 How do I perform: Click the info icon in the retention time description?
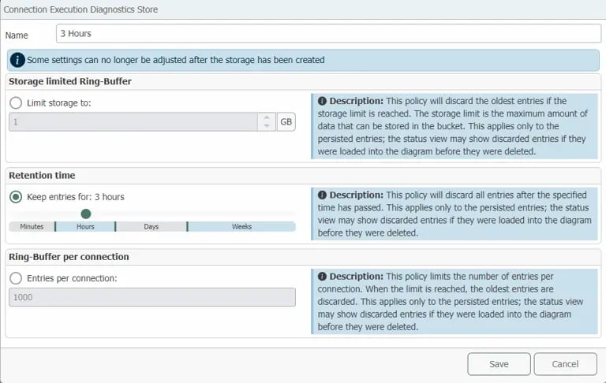[322, 194]
